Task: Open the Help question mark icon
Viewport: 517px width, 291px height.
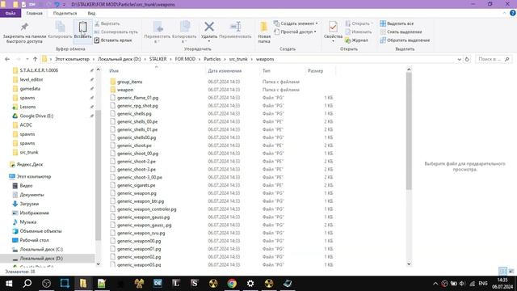Action: click(512, 13)
